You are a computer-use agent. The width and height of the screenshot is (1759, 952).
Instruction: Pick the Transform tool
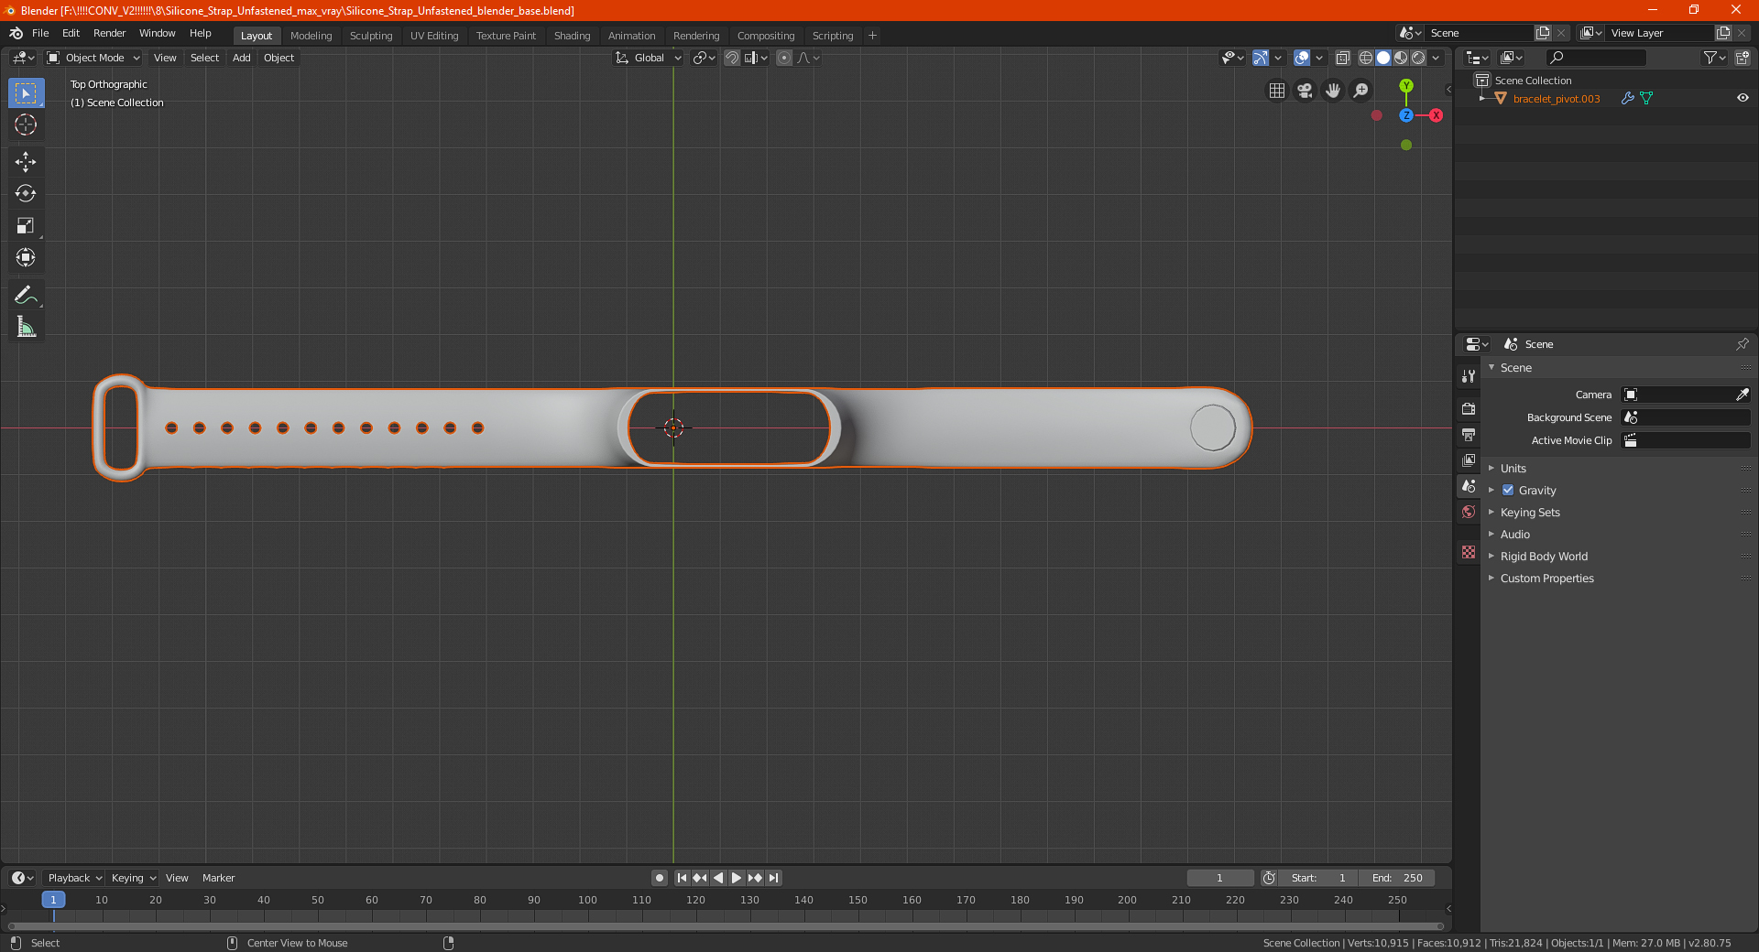[x=26, y=257]
